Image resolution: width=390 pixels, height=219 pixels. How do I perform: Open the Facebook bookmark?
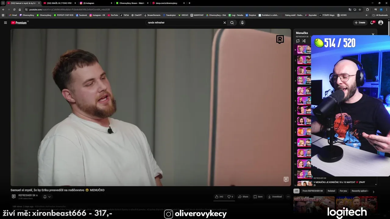pyautogui.click(x=81, y=15)
